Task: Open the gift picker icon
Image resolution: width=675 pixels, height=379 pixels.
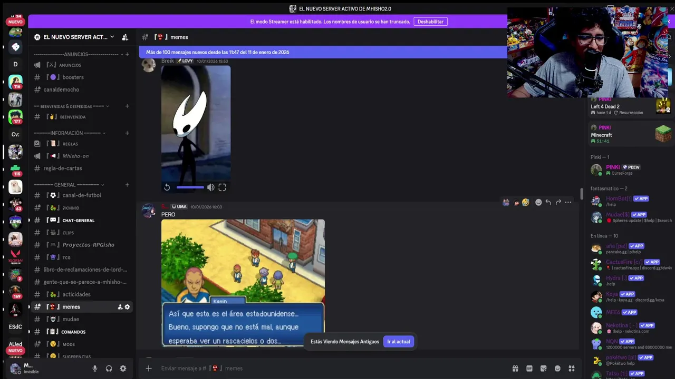Action: pyautogui.click(x=515, y=368)
